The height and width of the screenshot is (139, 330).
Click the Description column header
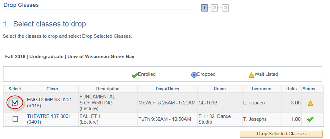[x=108, y=89]
